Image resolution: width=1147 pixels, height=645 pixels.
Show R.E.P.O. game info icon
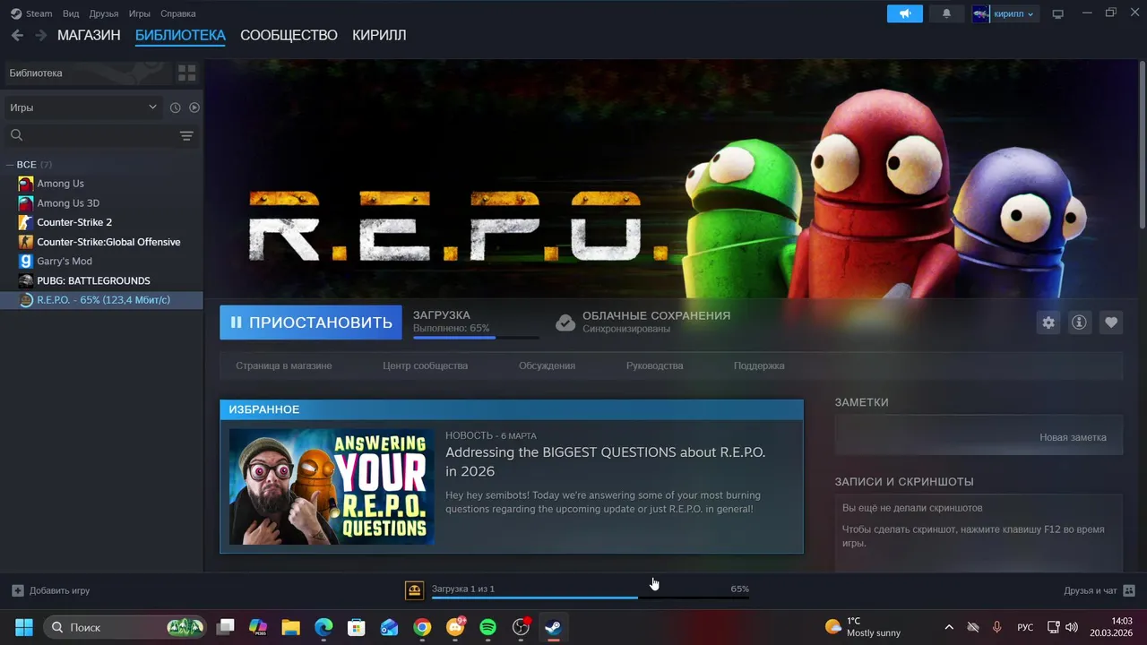1079,322
